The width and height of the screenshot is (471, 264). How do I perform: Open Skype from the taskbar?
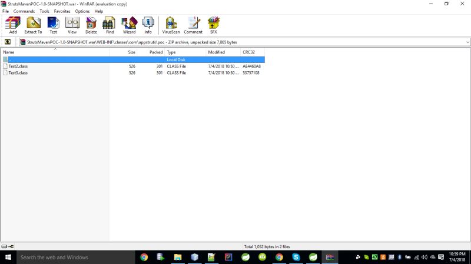coord(296,258)
